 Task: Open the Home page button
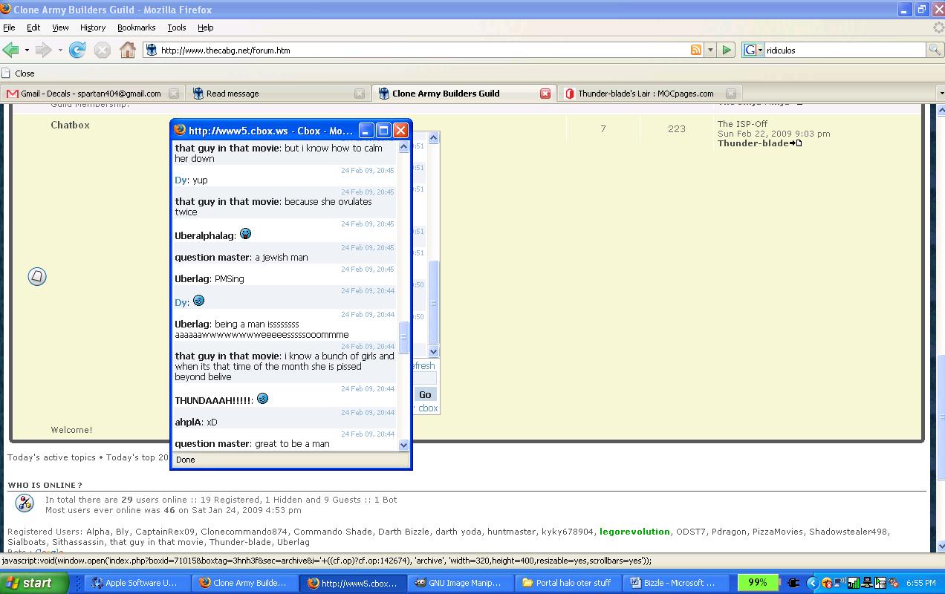[x=128, y=50]
